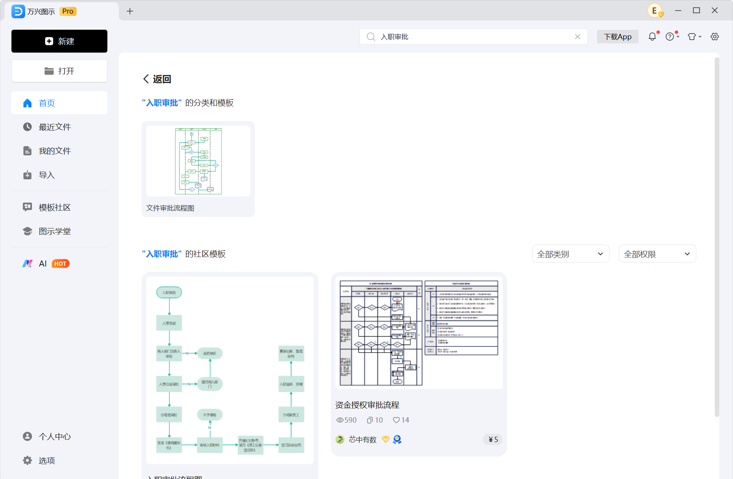The width and height of the screenshot is (733, 479).
Task: Click the 万兴图示 app logo icon
Action: 18,11
